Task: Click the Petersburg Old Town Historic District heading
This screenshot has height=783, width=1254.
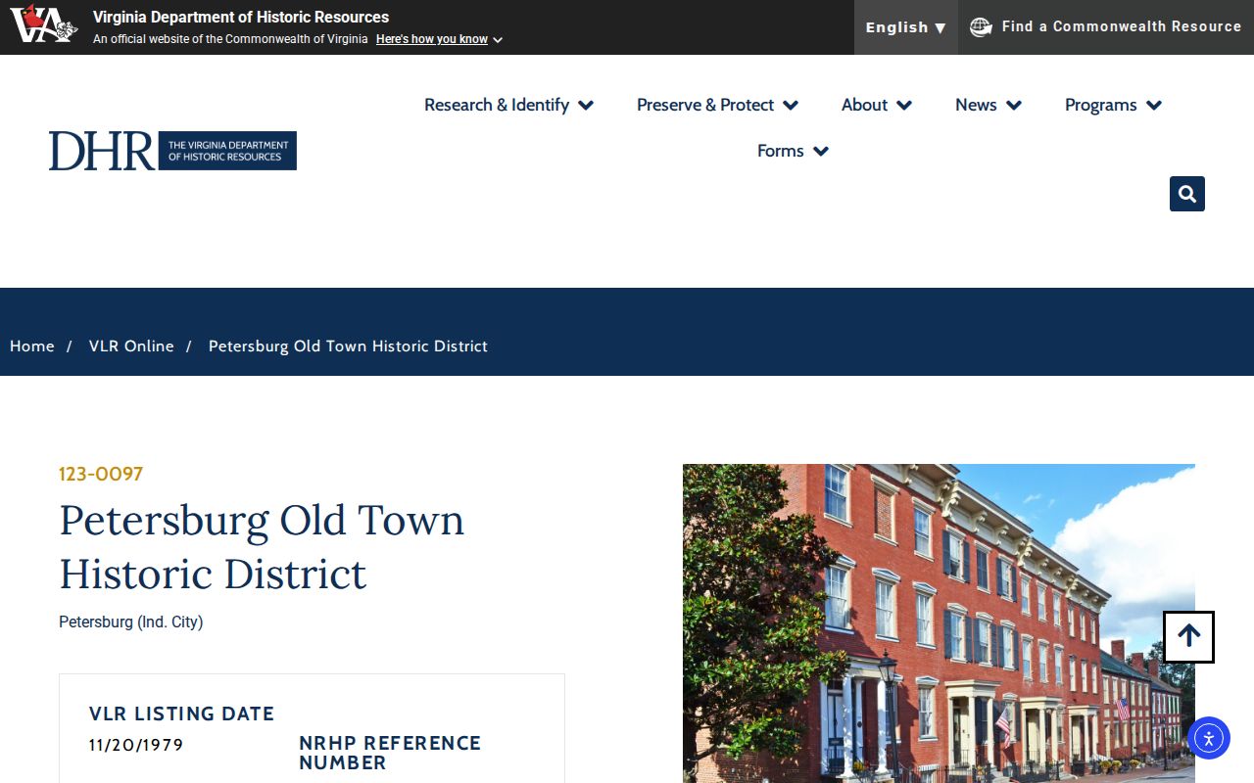Action: [x=262, y=546]
